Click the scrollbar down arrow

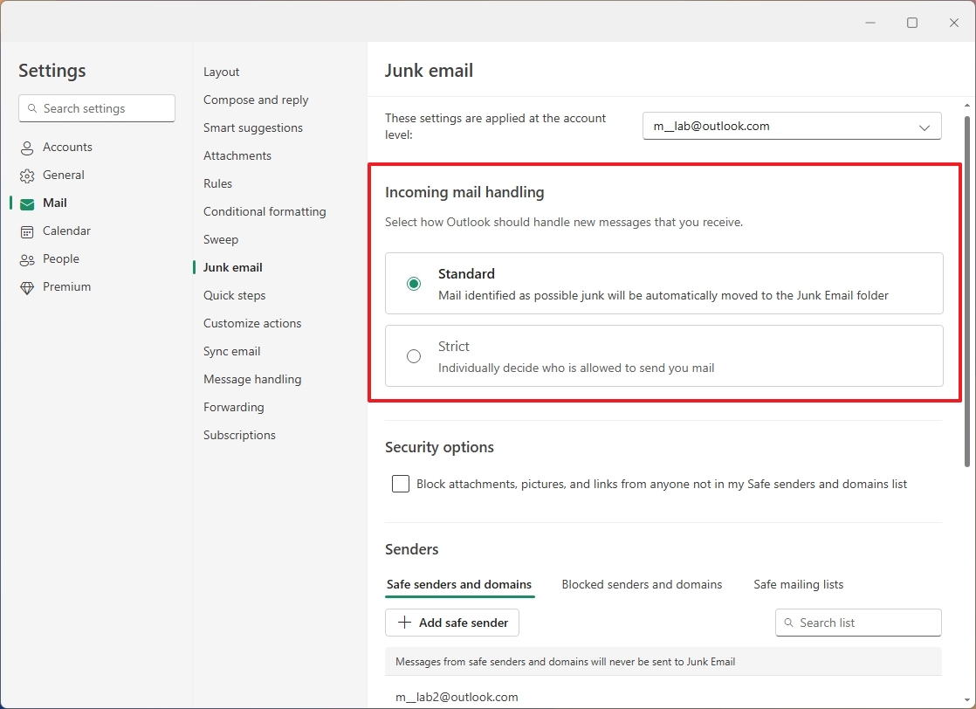coord(966,701)
